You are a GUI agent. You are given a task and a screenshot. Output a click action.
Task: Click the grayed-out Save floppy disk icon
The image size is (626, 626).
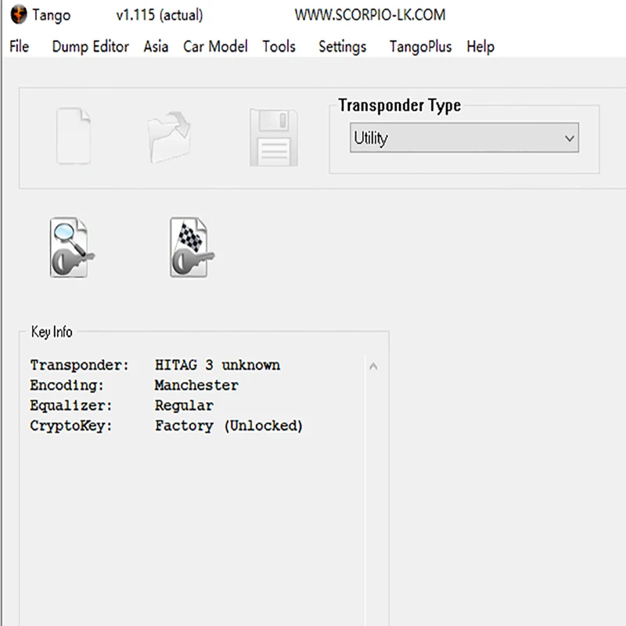[x=274, y=138]
